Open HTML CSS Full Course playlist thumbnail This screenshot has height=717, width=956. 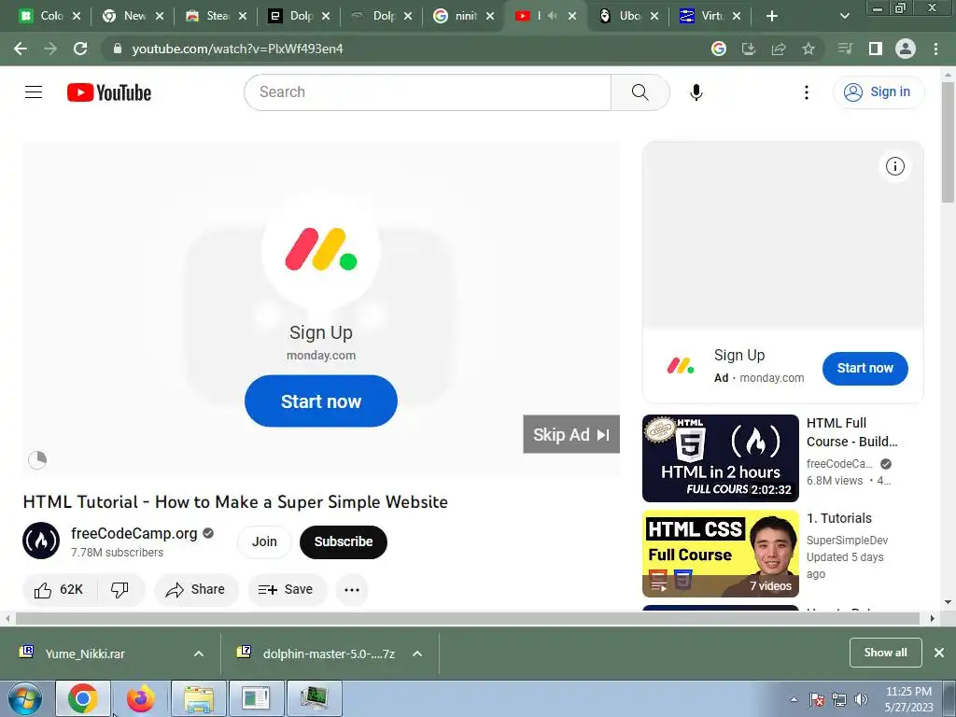720,553
